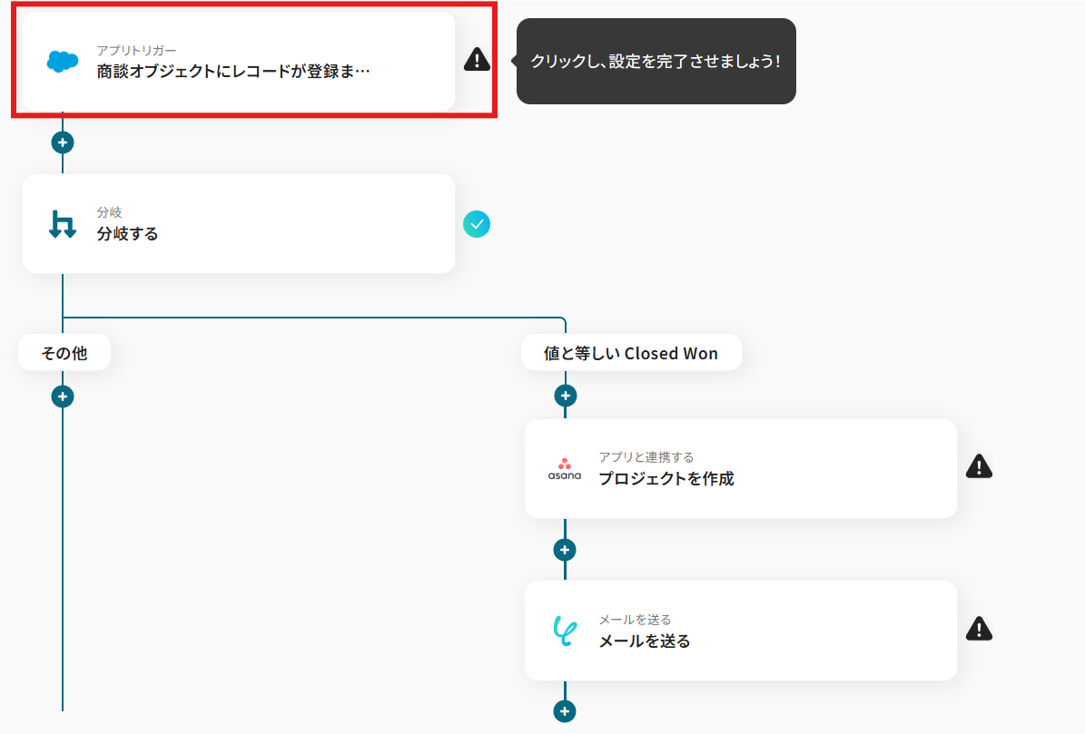Click the アプリと連携する label text
1085x734 pixels.
[x=646, y=457]
